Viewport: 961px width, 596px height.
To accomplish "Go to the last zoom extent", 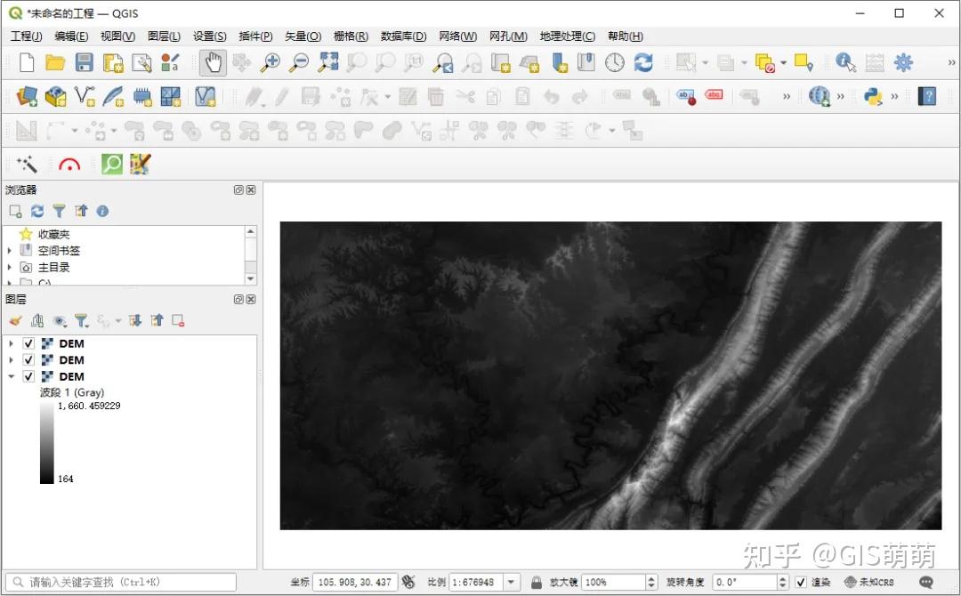I will click(442, 62).
